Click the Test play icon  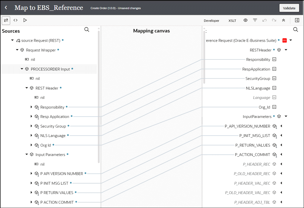tap(25, 20)
